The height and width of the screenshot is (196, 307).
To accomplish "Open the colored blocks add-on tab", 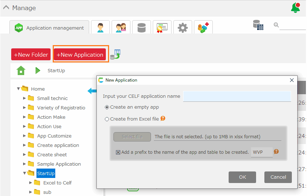I will click(x=203, y=27).
